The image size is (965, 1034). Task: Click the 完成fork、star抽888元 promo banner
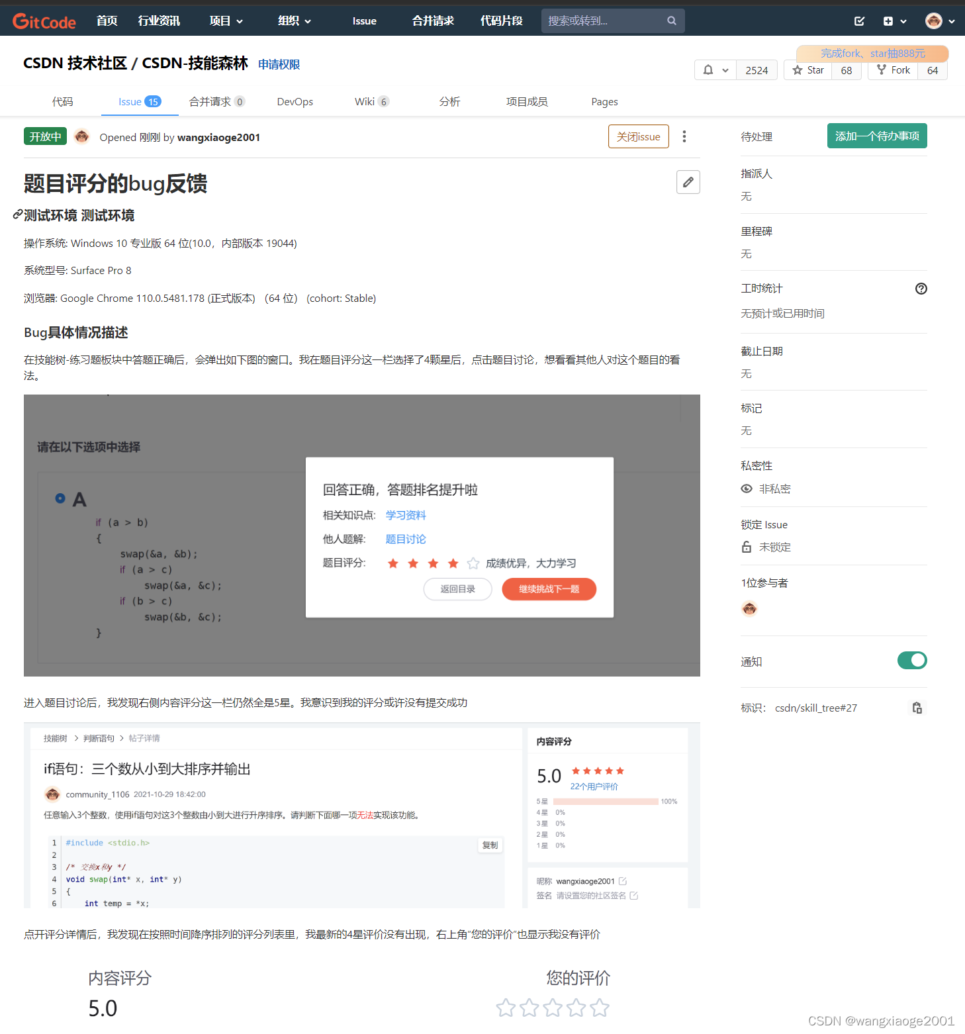click(872, 54)
